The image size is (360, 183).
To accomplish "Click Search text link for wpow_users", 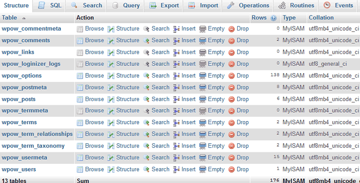I will click(160, 169).
